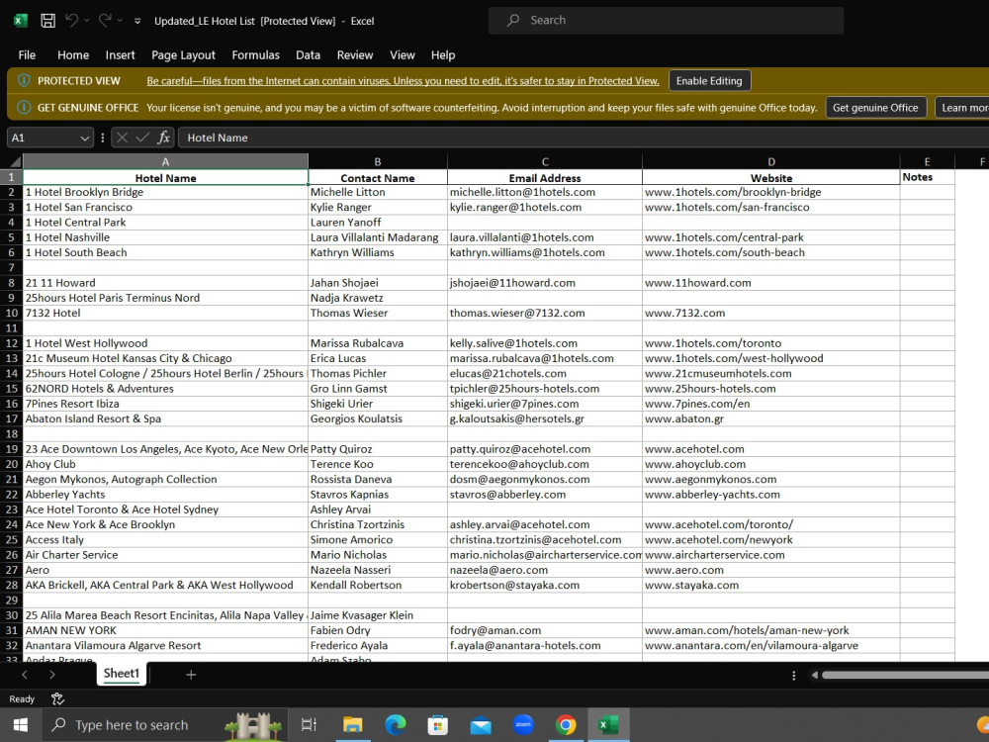This screenshot has width=989, height=742.
Task: Click the previous sheet navigation arrow
Action: click(x=25, y=675)
